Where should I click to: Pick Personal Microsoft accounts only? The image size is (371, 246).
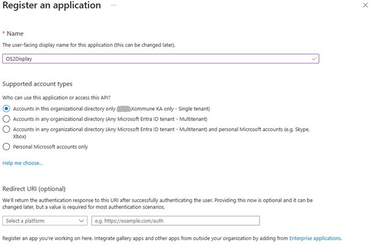point(6,147)
